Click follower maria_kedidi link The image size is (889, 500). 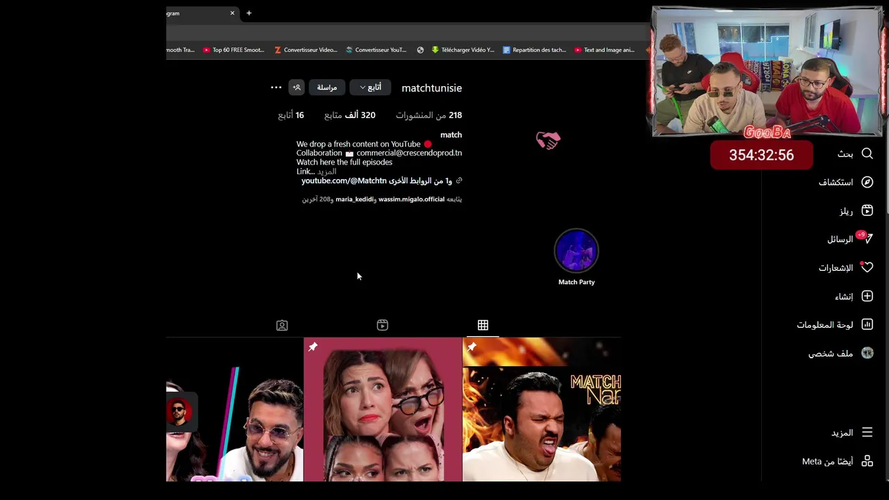[x=354, y=199]
